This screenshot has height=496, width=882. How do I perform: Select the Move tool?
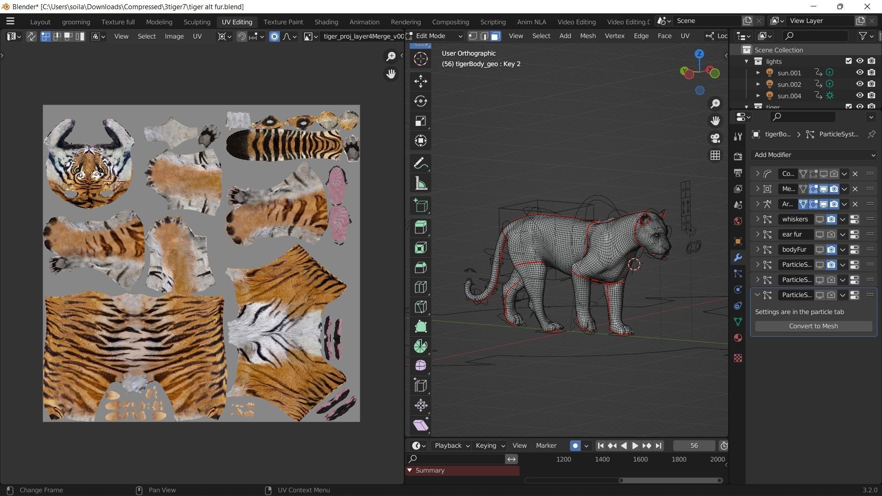point(420,81)
